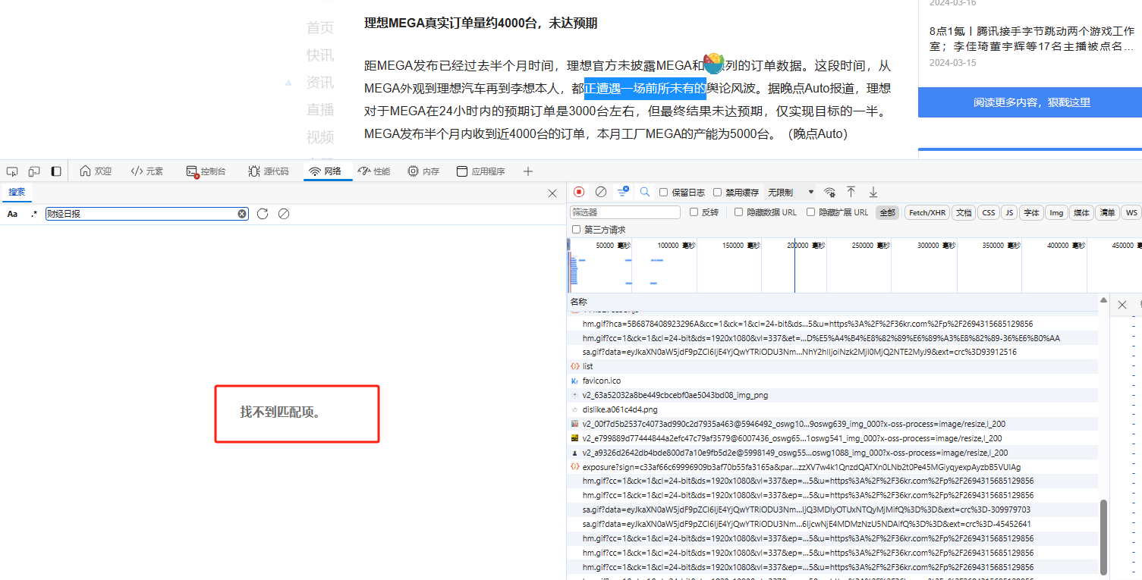
Task: Select the 全部 filter button
Action: click(887, 213)
